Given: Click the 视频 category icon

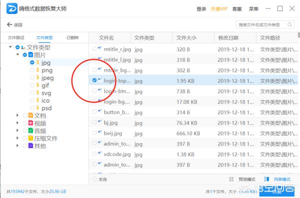Looking at the screenshot, I should coord(30,123).
